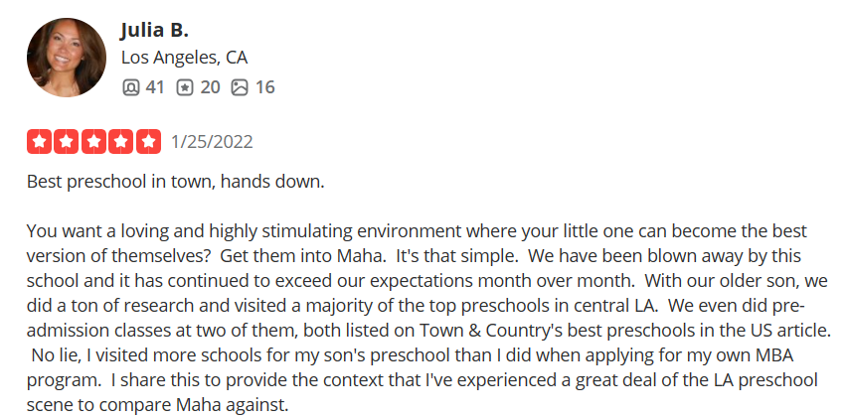Click the photos count icon
847x418 pixels.
(240, 87)
